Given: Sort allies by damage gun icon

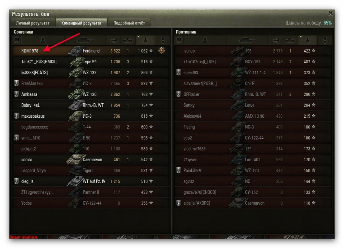Looking at the screenshot, I should [x=114, y=40].
